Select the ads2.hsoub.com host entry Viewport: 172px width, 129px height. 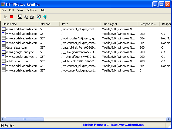click(x=17, y=61)
